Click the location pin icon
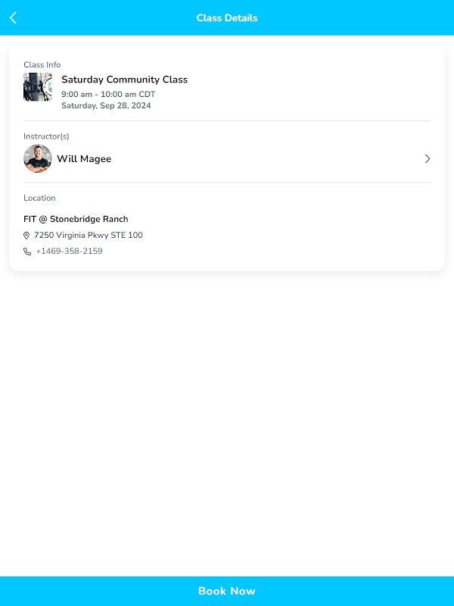 27,236
